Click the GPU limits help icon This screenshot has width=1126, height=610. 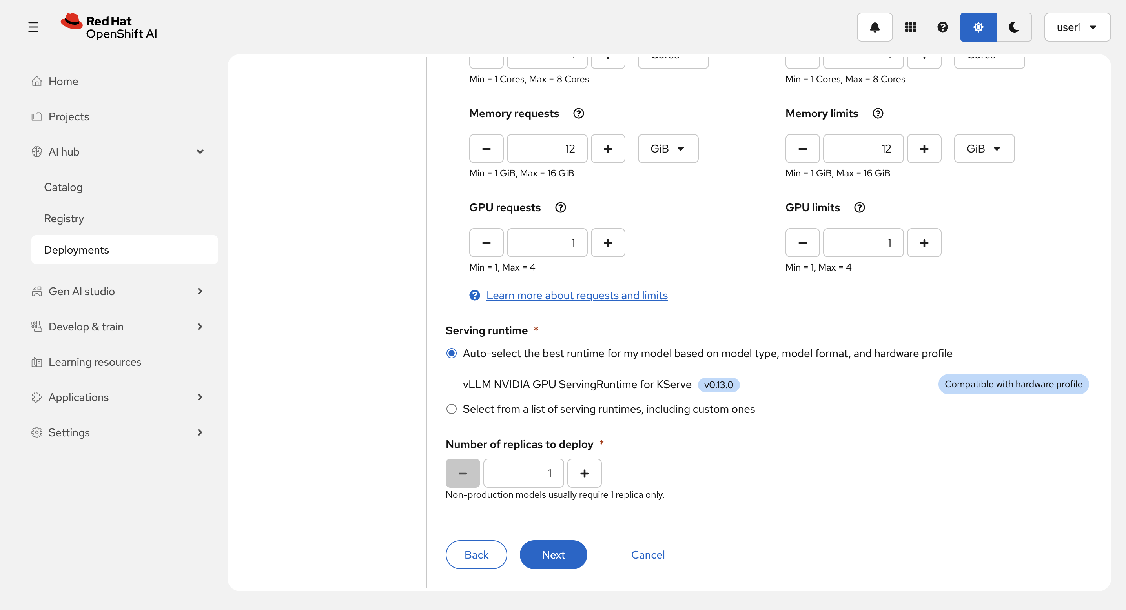pos(859,207)
